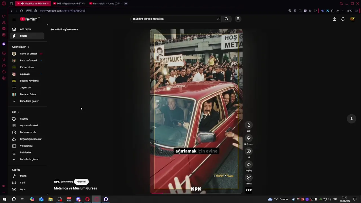Open Oynatma listeleri

click(27, 125)
